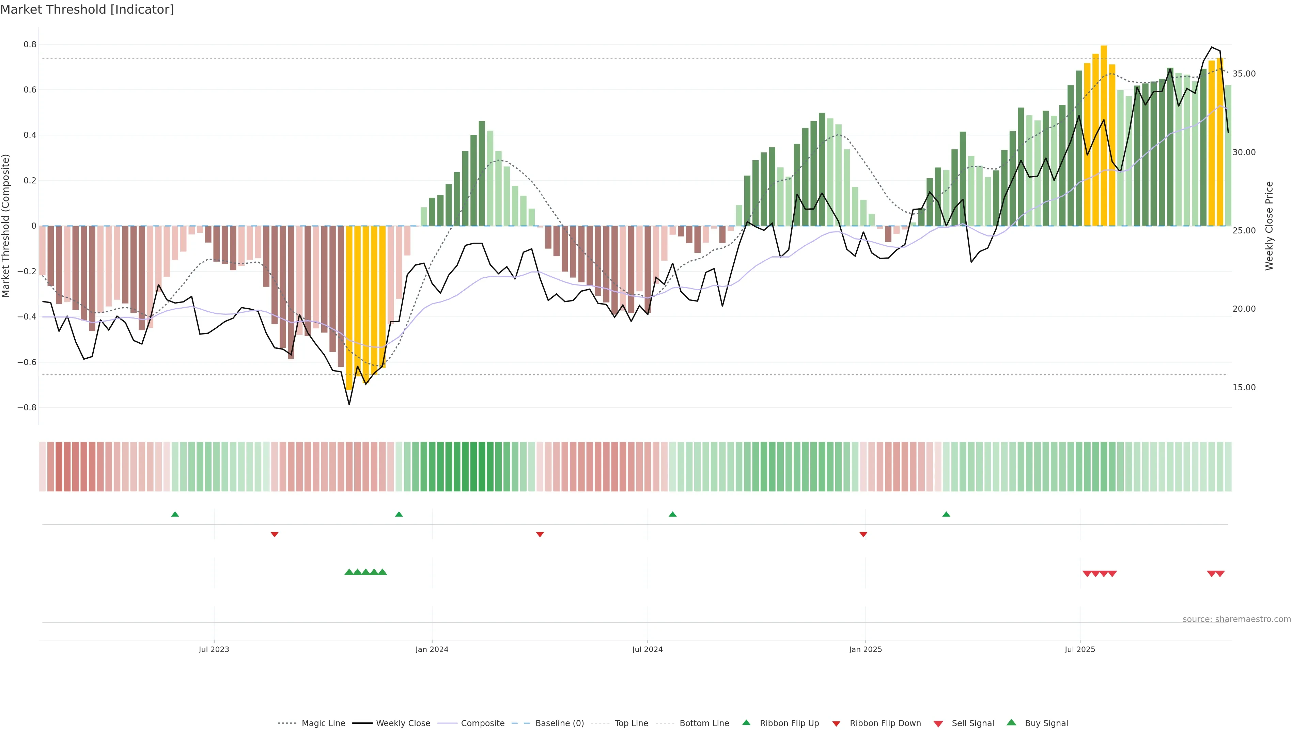Click the Jan 2024 x-axis label
Viewport: 1308px width, 735px height.
coord(432,649)
